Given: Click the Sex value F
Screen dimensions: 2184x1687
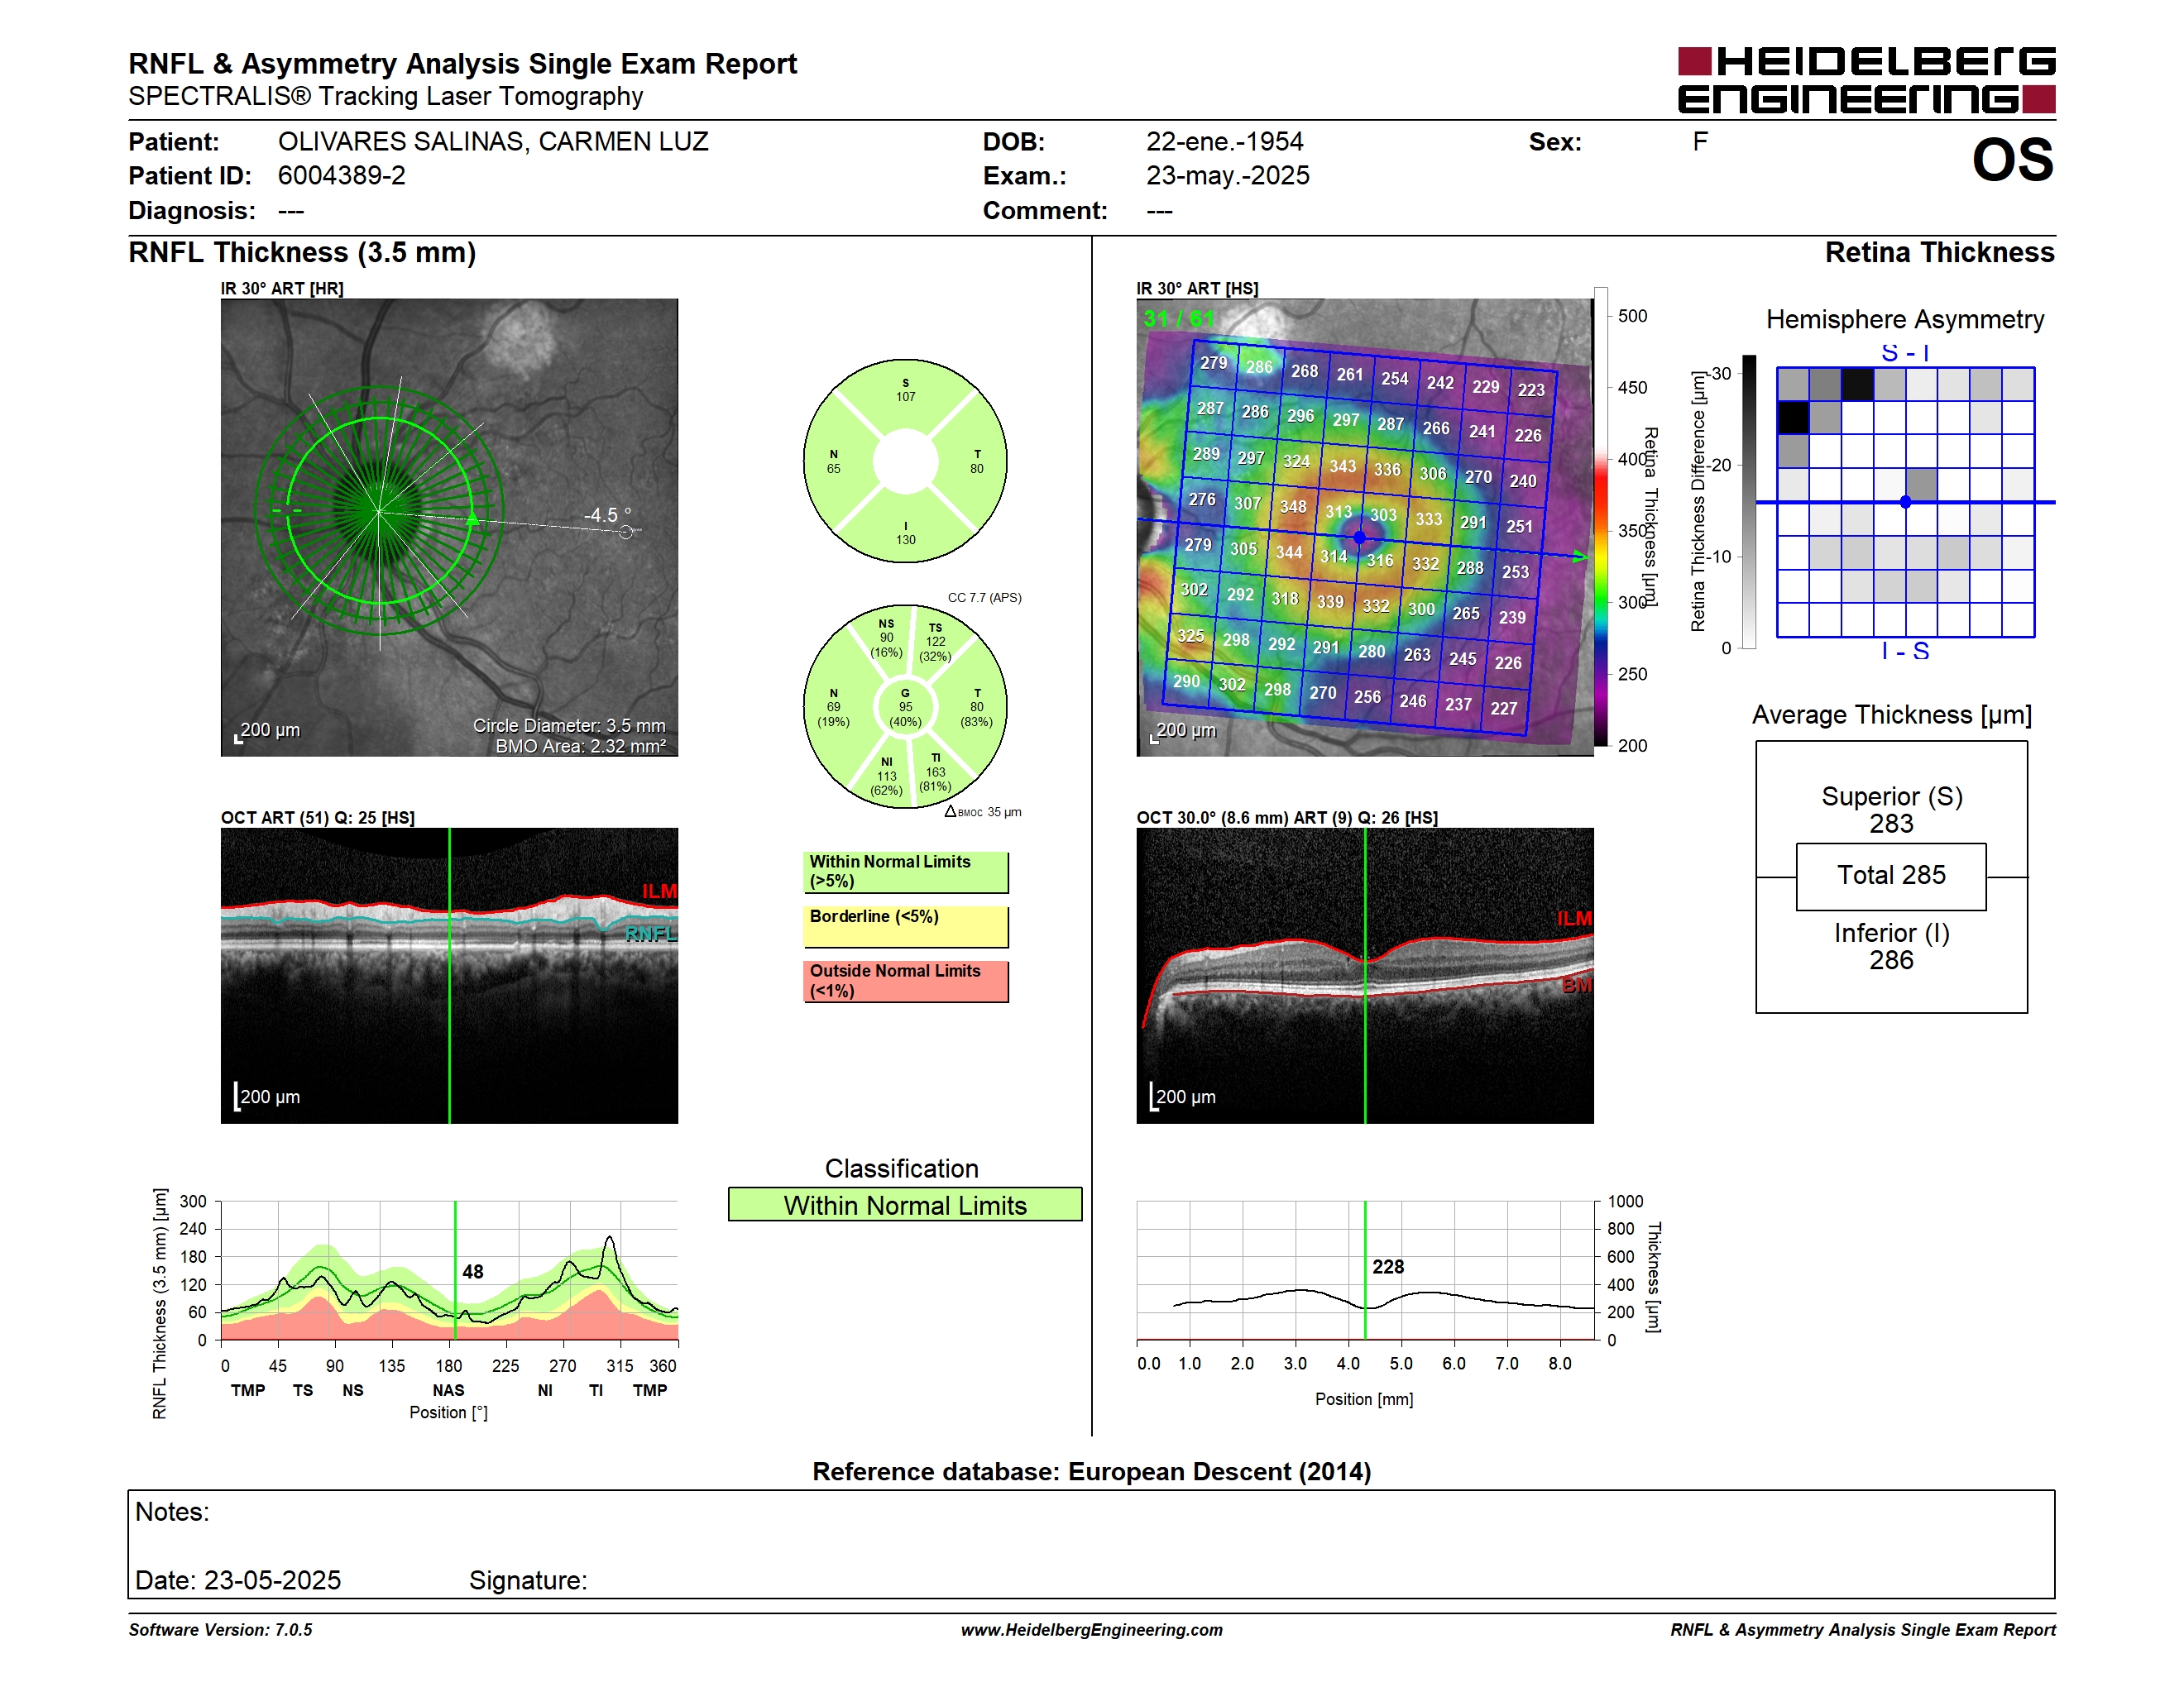Looking at the screenshot, I should click(x=1700, y=142).
